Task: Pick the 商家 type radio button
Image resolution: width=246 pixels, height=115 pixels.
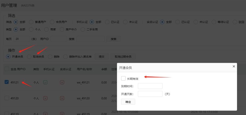Action: pyautogui.click(x=46, y=29)
